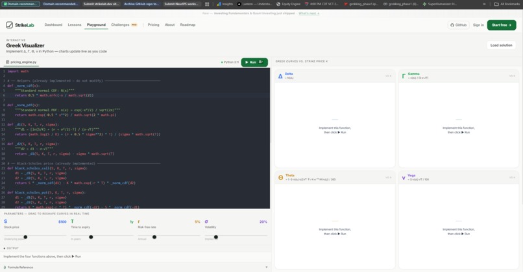
Task: Open the Lessons nav item
Action: tap(75, 25)
